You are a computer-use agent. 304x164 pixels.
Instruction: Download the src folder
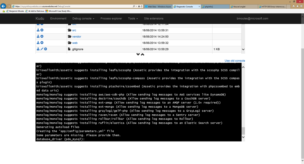38,30
